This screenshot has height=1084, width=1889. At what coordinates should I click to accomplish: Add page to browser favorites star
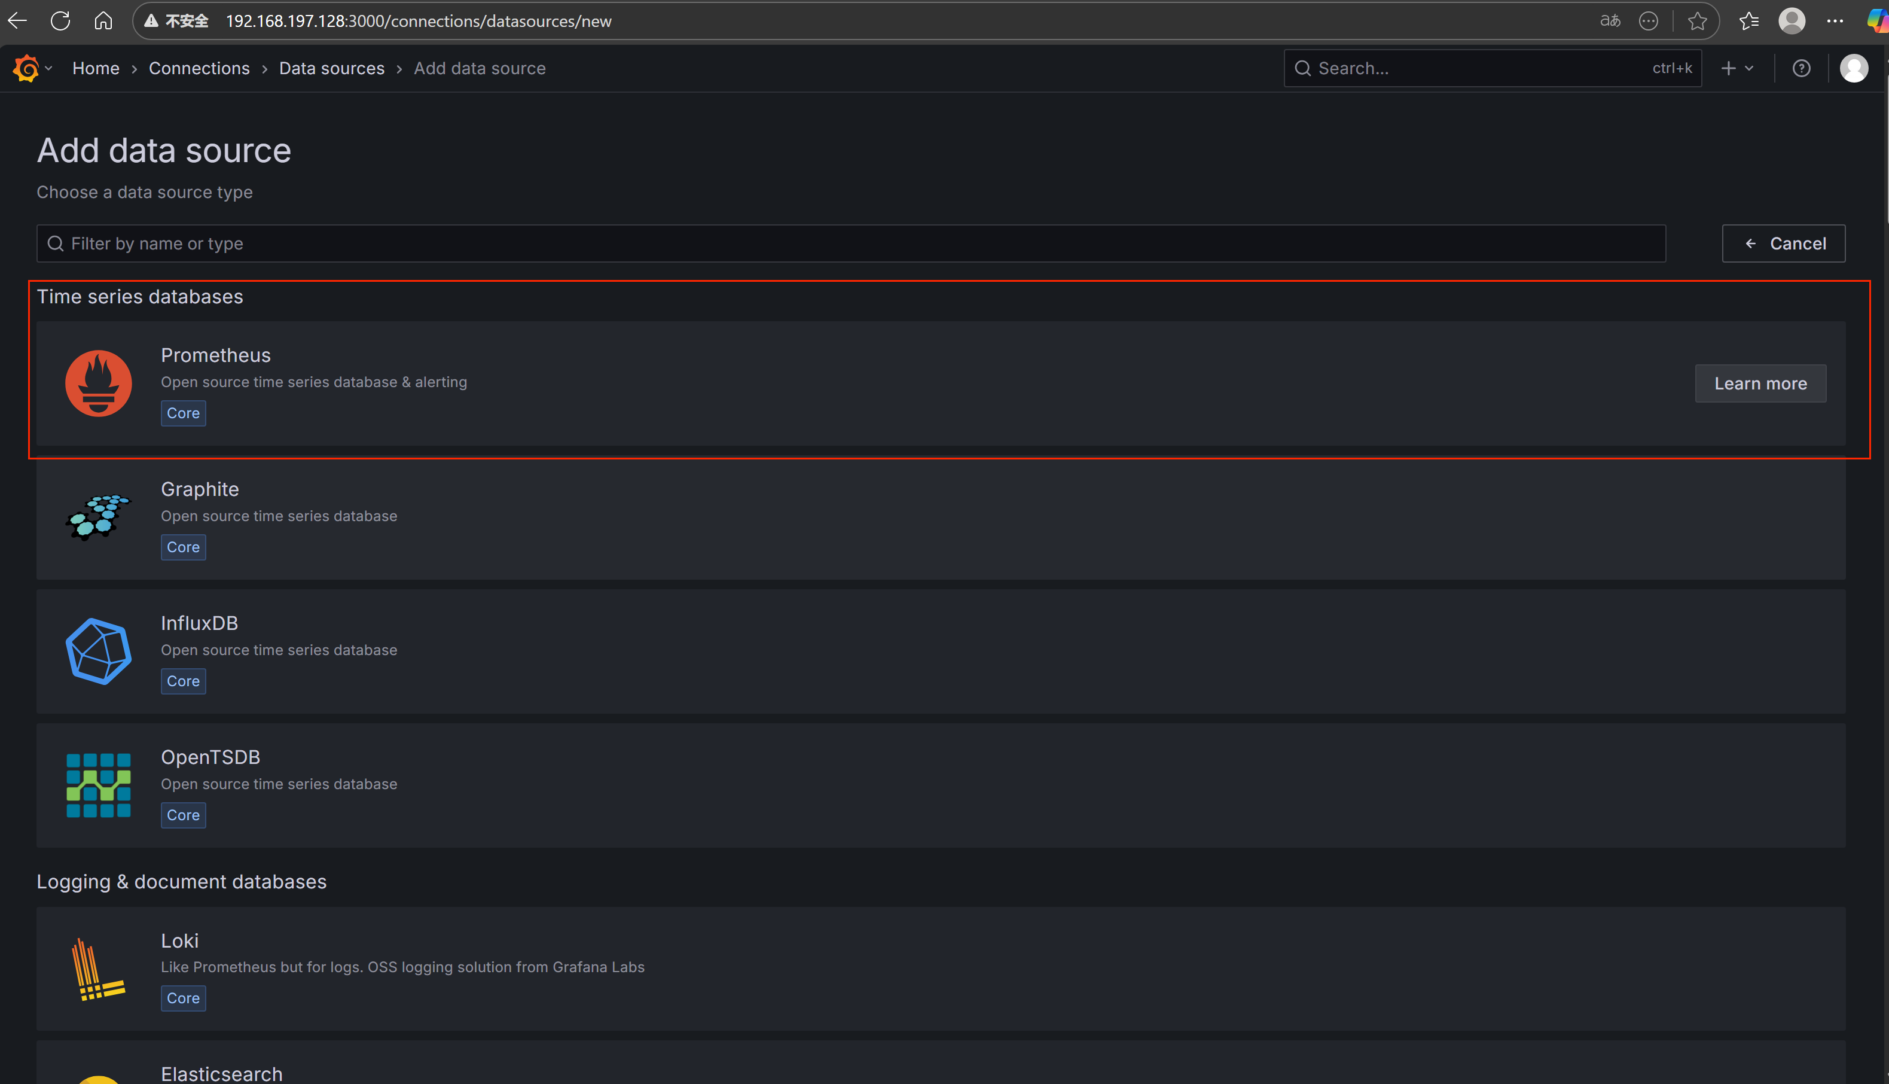[x=1697, y=21]
